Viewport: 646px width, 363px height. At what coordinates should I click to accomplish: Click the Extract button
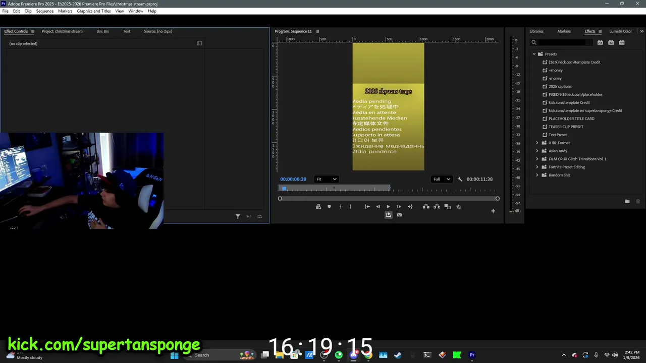coord(437,207)
